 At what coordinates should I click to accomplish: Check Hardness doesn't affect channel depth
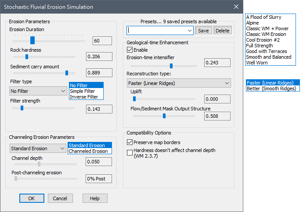[130, 152]
